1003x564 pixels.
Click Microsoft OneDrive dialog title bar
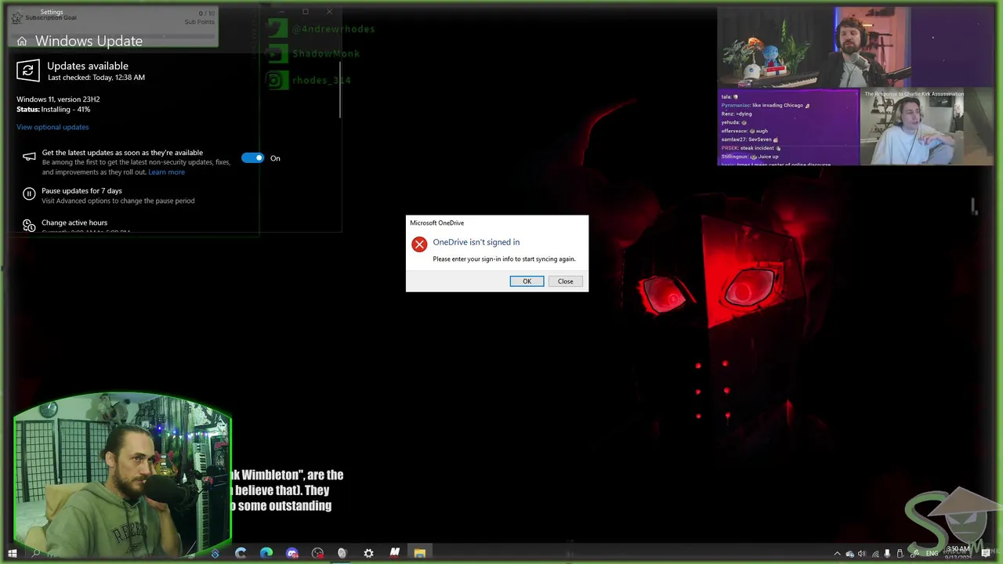click(497, 223)
